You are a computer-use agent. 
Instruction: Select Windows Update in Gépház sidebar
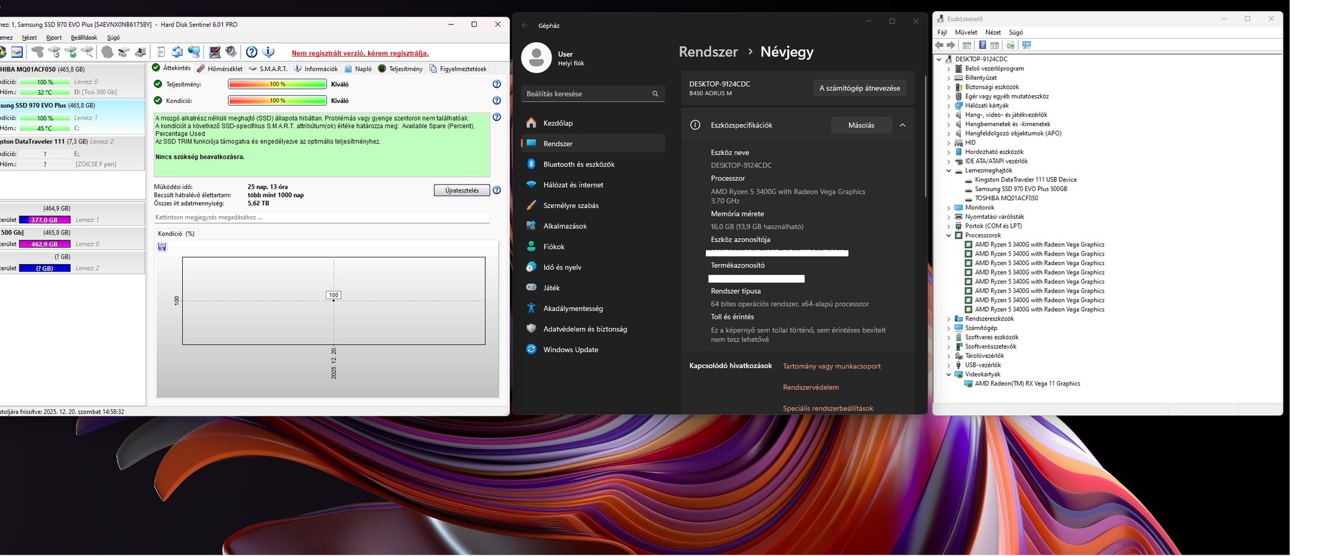coord(593,349)
